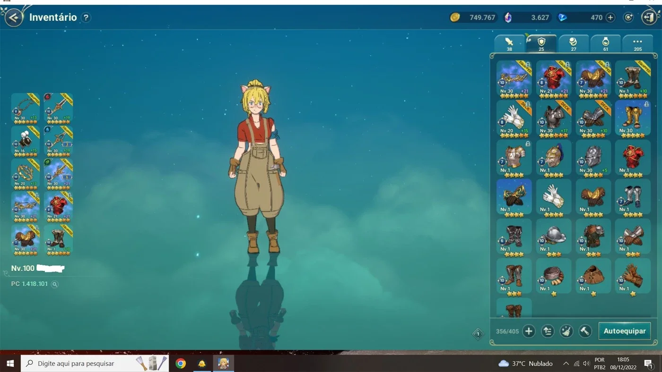Select unequipped brown gold gauntlets Nv.1, four stars
The image size is (662, 372).
(593, 197)
